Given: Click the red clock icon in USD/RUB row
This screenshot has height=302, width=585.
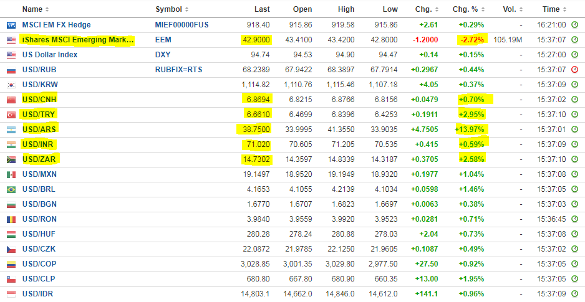Looking at the screenshot, I should click(574, 70).
